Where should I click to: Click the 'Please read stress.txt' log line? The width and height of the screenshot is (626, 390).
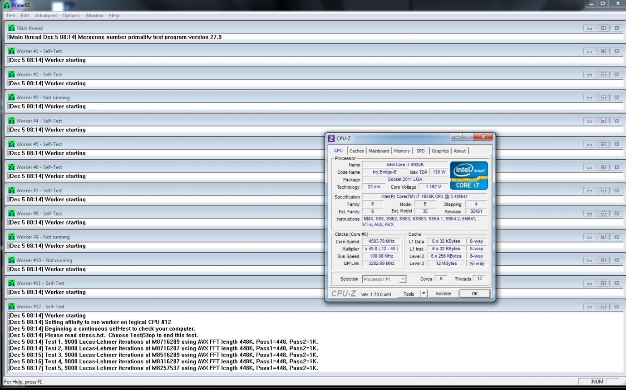coord(103,335)
